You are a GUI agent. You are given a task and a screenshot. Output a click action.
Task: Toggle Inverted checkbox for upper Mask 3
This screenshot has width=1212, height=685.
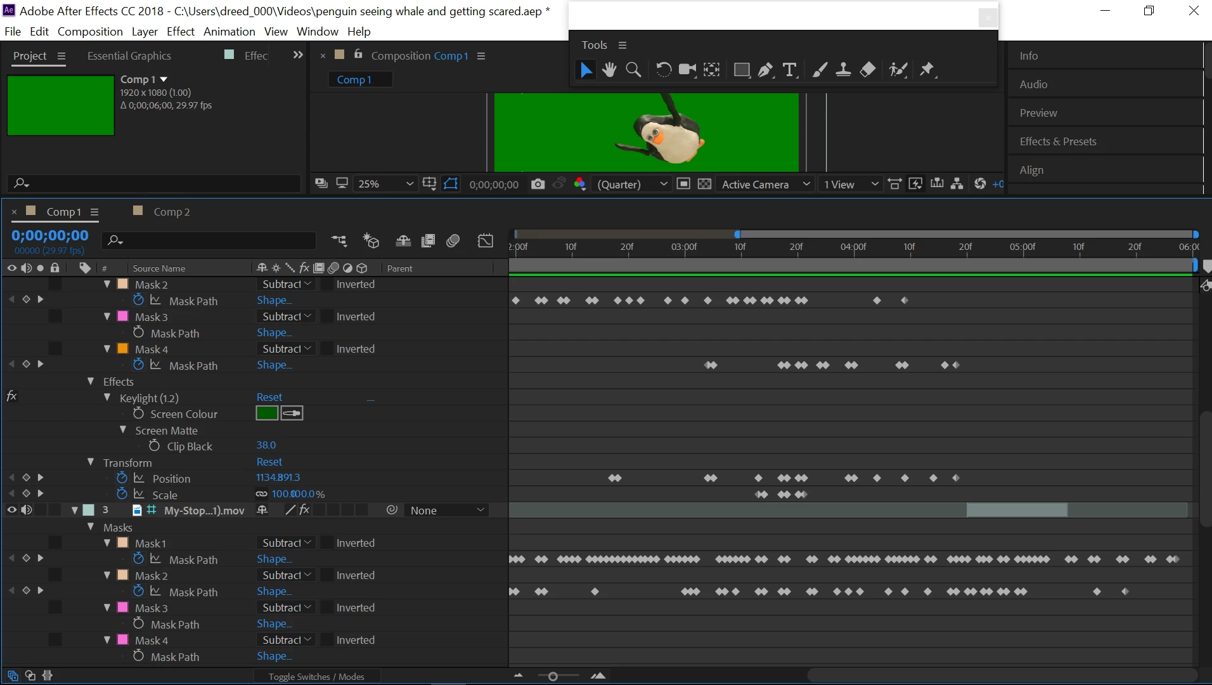(327, 317)
